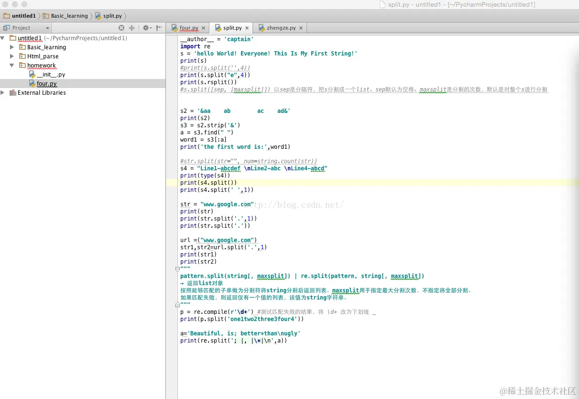Click on 'one1two2three3four4' string
This screenshot has width=579, height=399.
[x=262, y=319]
